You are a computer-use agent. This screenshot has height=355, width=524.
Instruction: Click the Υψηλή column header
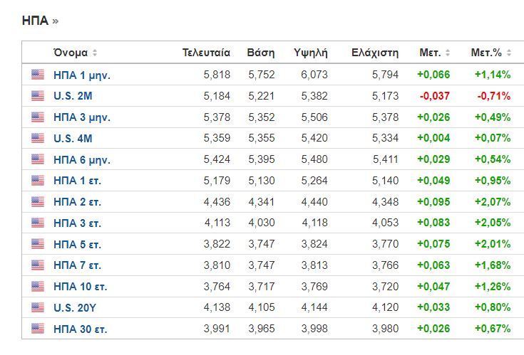[x=310, y=53]
